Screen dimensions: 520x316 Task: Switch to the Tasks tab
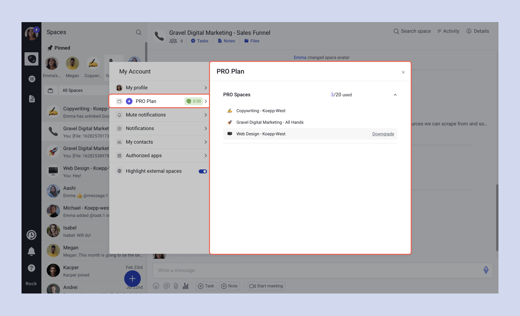(x=200, y=41)
